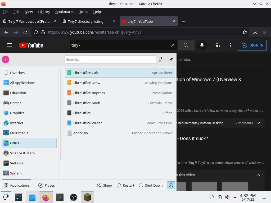Switch to Tiny 7 Windows eXPreience tab
The image size is (271, 203).
pos(29,21)
